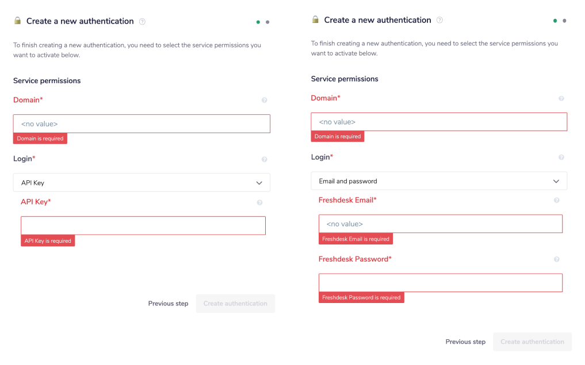
Task: Click the lock icon beside right panel title
Action: [315, 19]
